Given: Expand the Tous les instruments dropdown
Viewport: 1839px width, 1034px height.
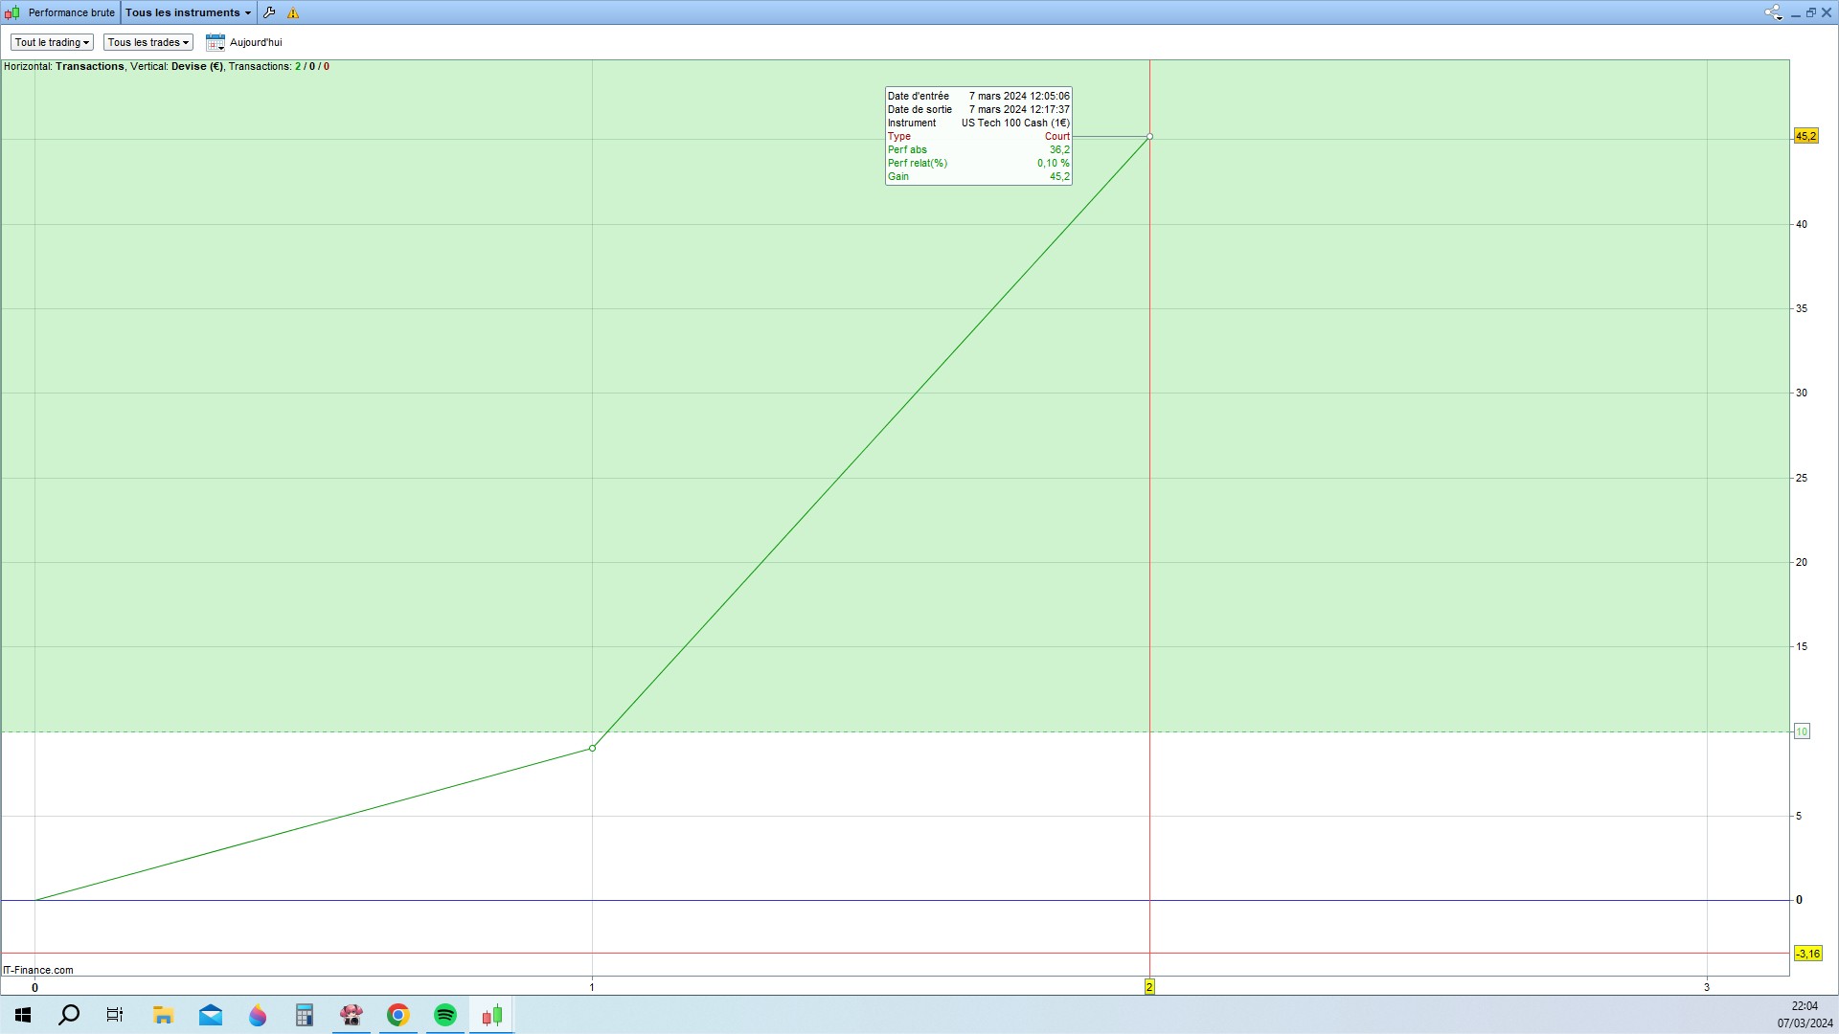Looking at the screenshot, I should click(188, 12).
